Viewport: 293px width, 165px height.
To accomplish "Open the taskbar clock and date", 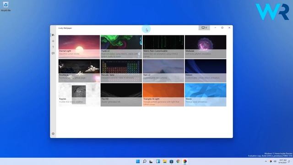I will [283, 161].
